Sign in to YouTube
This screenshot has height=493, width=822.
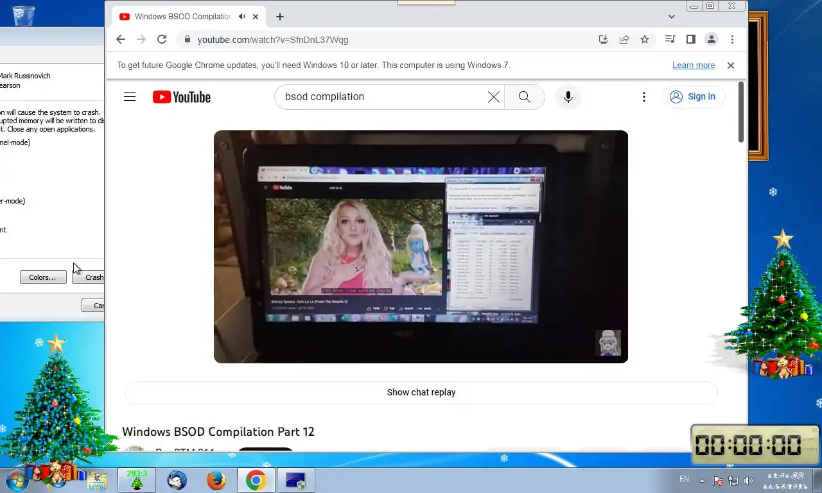(x=693, y=97)
